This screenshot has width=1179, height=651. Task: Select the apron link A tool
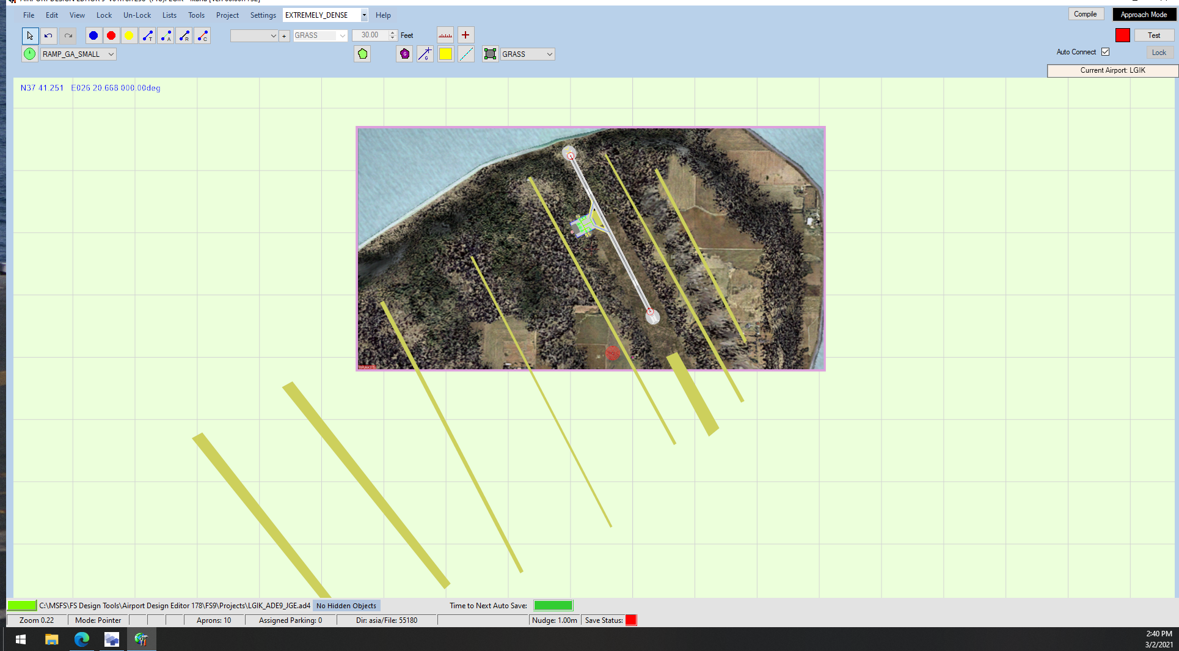[x=166, y=35]
